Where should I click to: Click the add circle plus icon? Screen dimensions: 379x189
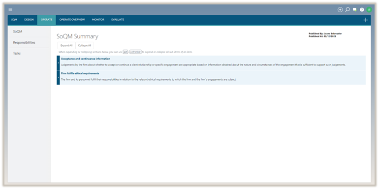click(340, 10)
